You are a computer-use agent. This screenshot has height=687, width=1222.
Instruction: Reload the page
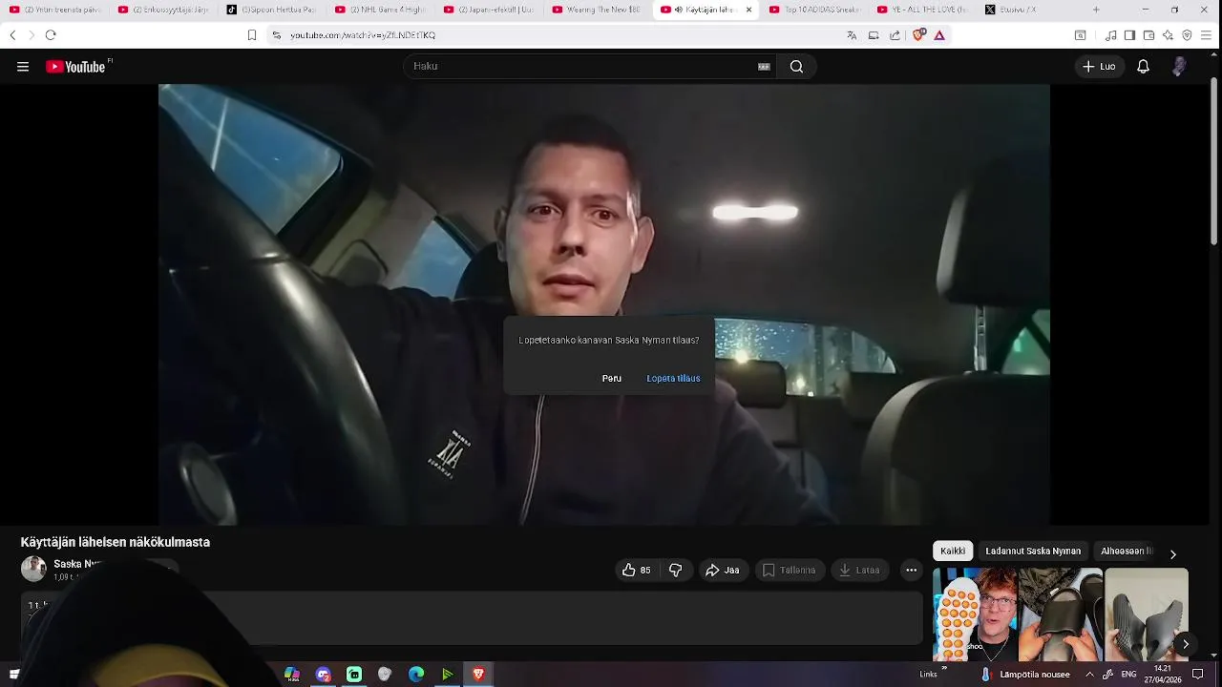point(51,35)
